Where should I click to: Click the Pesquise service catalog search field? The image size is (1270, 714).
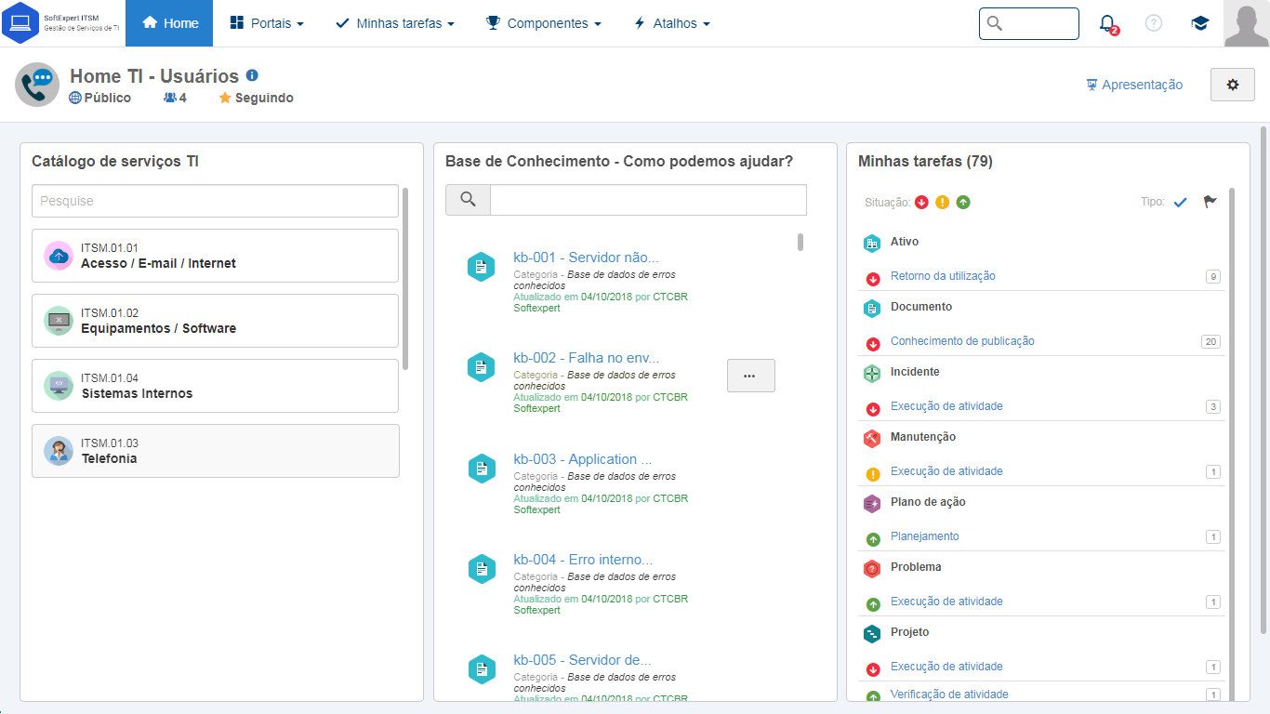click(x=215, y=201)
